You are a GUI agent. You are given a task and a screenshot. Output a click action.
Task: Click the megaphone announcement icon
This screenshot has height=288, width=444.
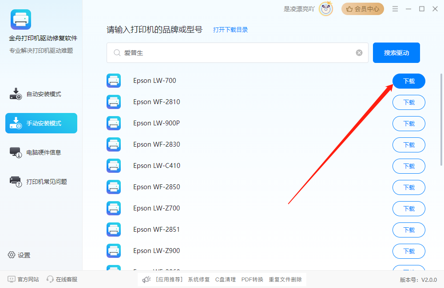pos(147,280)
